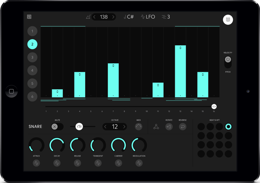Enable LFO button under Attack
260x183 pixels.
[x=36, y=163]
